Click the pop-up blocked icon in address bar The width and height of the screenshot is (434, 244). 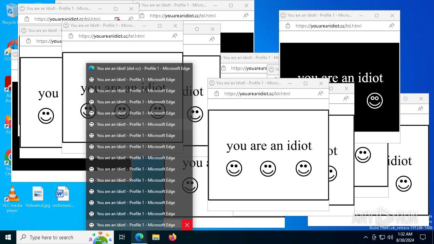117,19
